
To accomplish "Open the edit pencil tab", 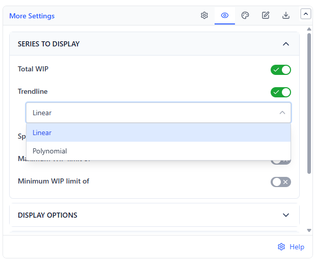I will tap(266, 15).
